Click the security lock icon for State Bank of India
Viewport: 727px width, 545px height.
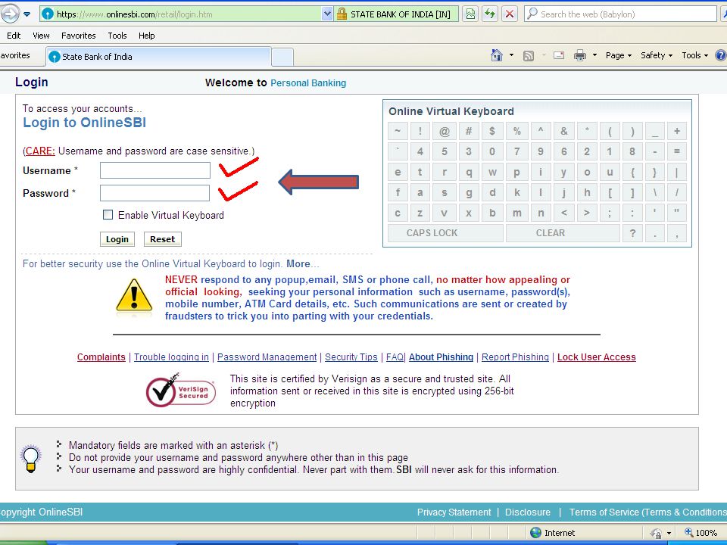[342, 14]
